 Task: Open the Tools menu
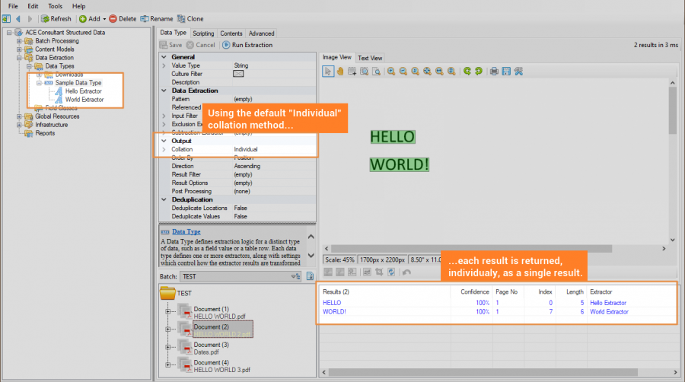55,5
